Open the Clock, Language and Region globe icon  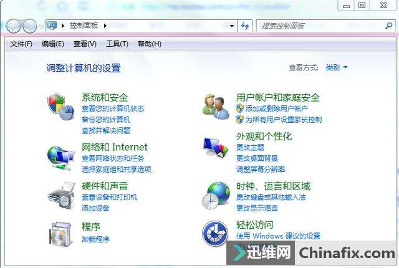click(x=216, y=196)
